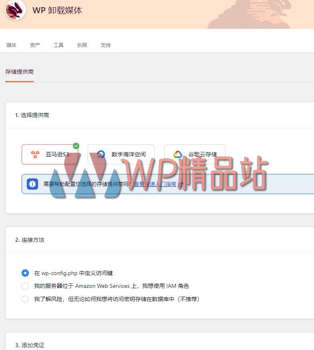Switch to the 工具 tab

58,45
